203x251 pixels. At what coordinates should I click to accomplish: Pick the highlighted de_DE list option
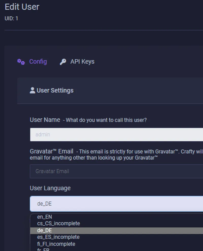click(x=45, y=230)
